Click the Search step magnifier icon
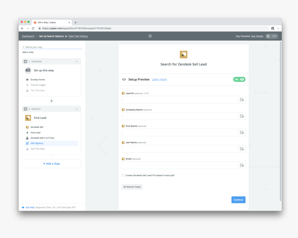298x238 pixels. 25,109
